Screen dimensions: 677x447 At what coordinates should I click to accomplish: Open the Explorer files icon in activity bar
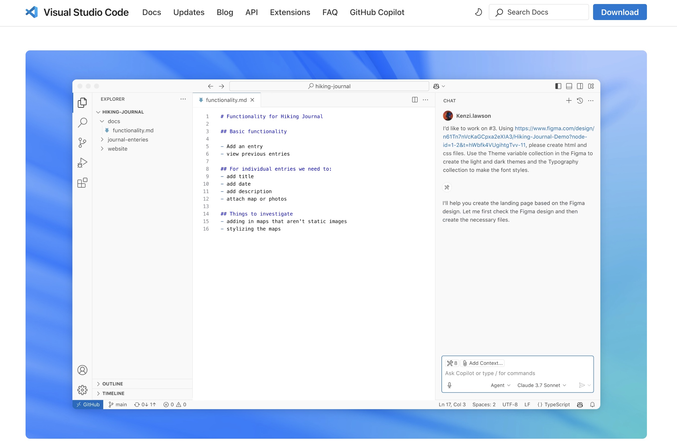pos(82,103)
